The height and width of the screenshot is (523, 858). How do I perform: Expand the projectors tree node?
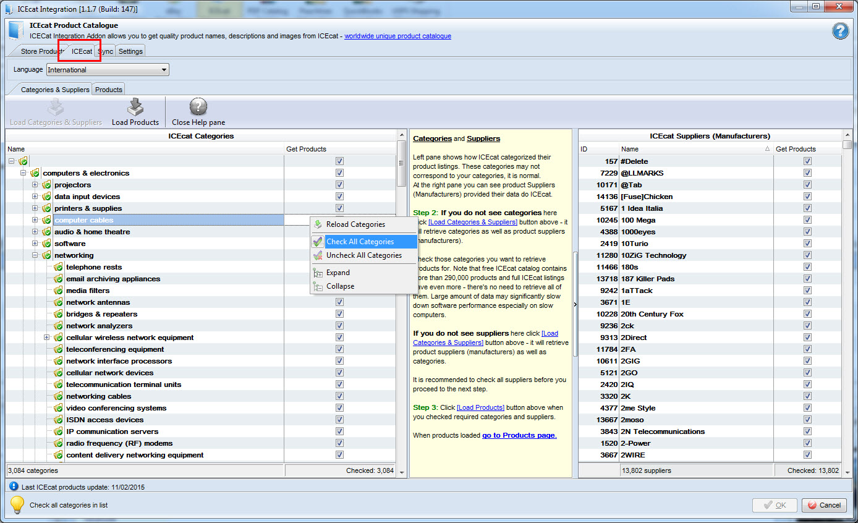tap(35, 185)
